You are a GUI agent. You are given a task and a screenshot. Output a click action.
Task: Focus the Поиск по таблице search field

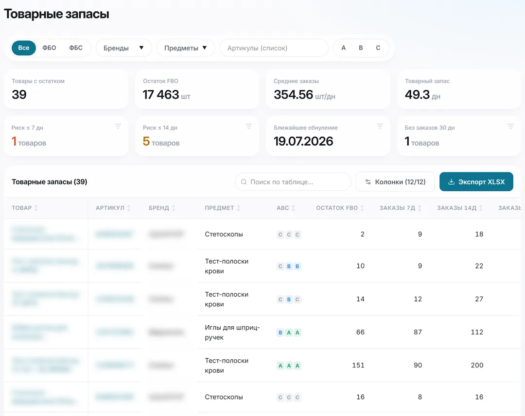293,182
